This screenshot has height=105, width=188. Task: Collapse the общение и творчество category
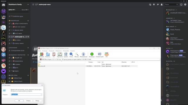17,55
